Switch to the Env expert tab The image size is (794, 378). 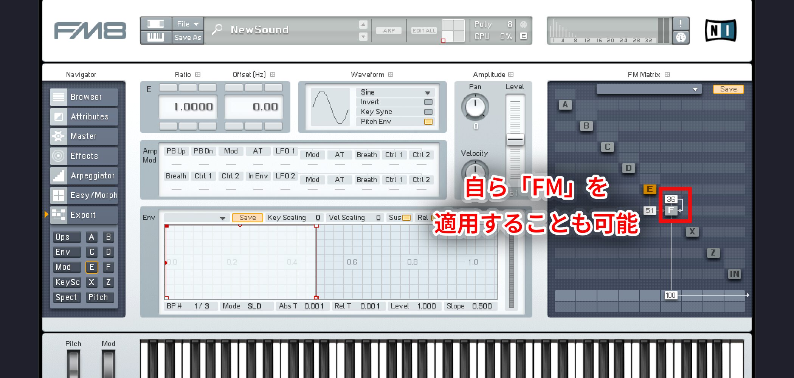67,252
